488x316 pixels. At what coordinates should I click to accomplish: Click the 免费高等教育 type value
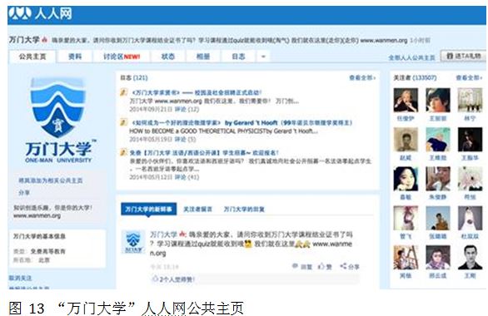[48, 251]
